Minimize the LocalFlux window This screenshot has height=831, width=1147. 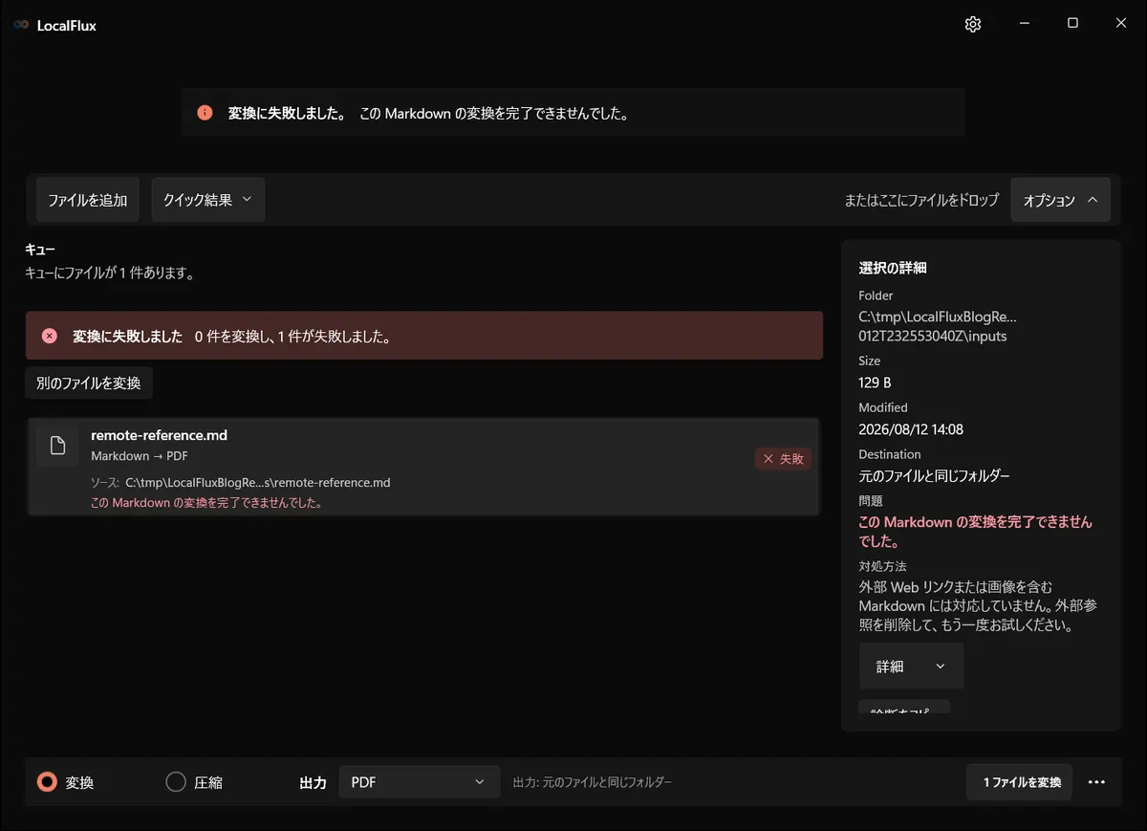pos(1025,24)
